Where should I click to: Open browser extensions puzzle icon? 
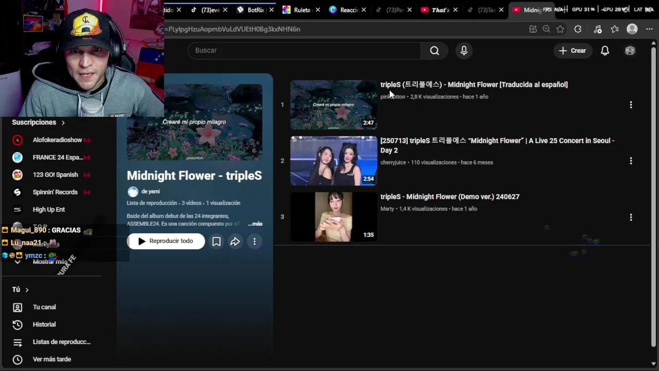(578, 29)
